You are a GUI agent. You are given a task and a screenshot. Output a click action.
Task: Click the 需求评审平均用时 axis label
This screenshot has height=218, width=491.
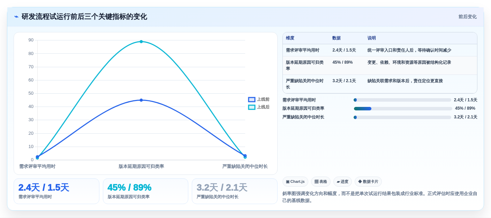(x=37, y=166)
